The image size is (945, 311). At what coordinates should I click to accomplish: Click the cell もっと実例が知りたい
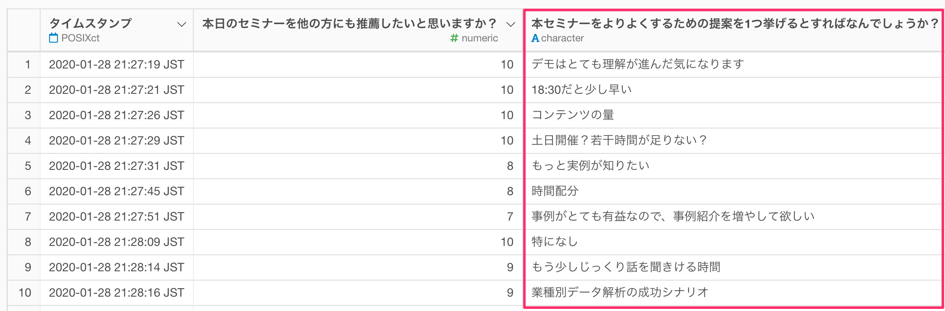tap(591, 166)
